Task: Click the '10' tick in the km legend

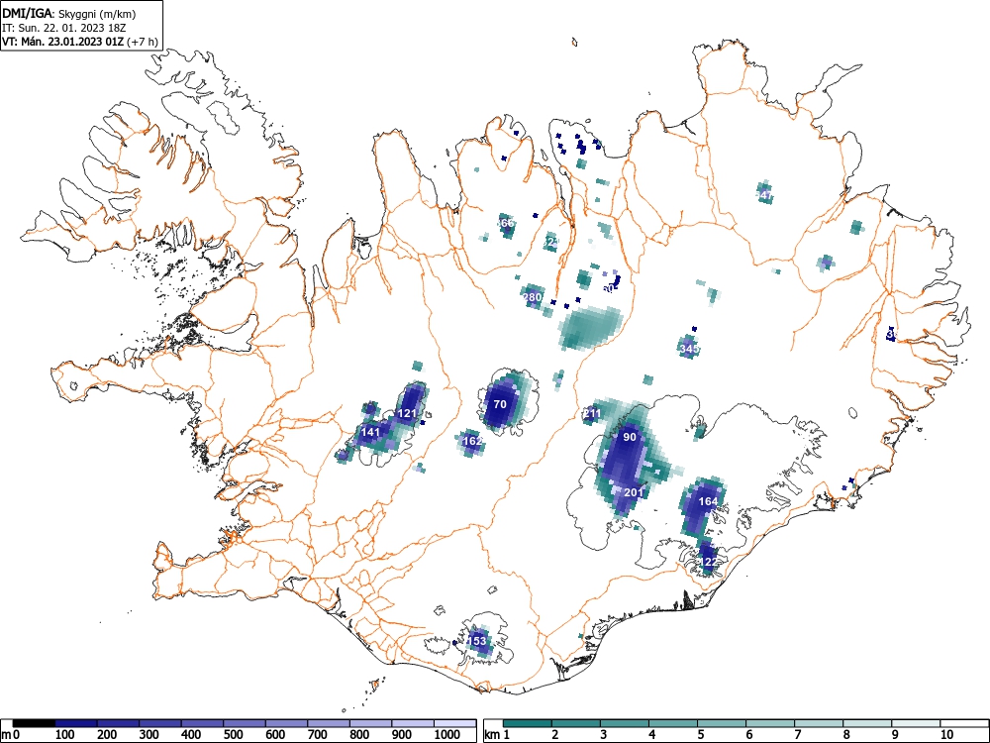Action: [x=946, y=735]
